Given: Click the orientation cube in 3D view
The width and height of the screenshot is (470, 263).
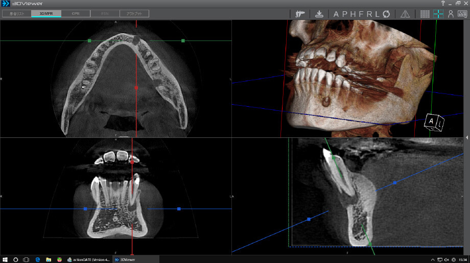Looking at the screenshot, I should 433,123.
